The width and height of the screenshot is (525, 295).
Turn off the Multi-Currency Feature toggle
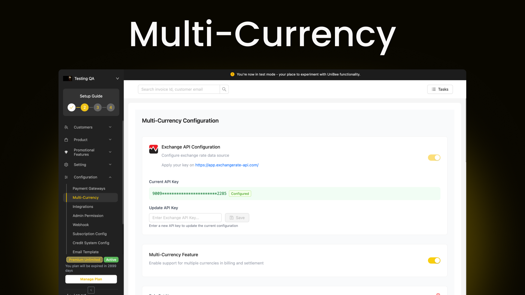point(434,260)
